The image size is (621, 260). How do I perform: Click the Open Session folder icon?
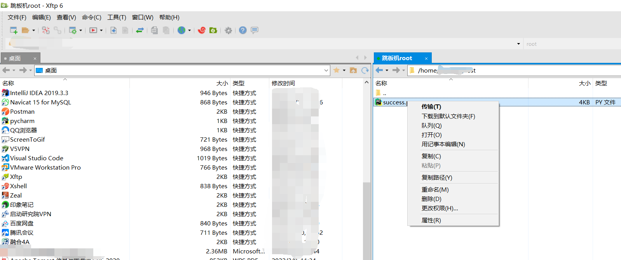[25, 30]
